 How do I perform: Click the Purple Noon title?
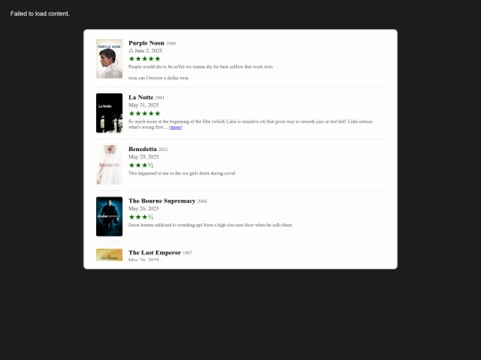click(x=146, y=43)
